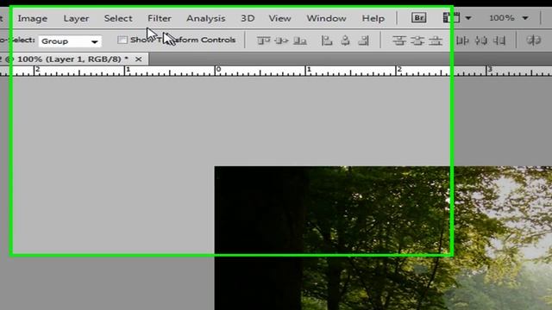
Task: Open the View menu
Action: (279, 18)
